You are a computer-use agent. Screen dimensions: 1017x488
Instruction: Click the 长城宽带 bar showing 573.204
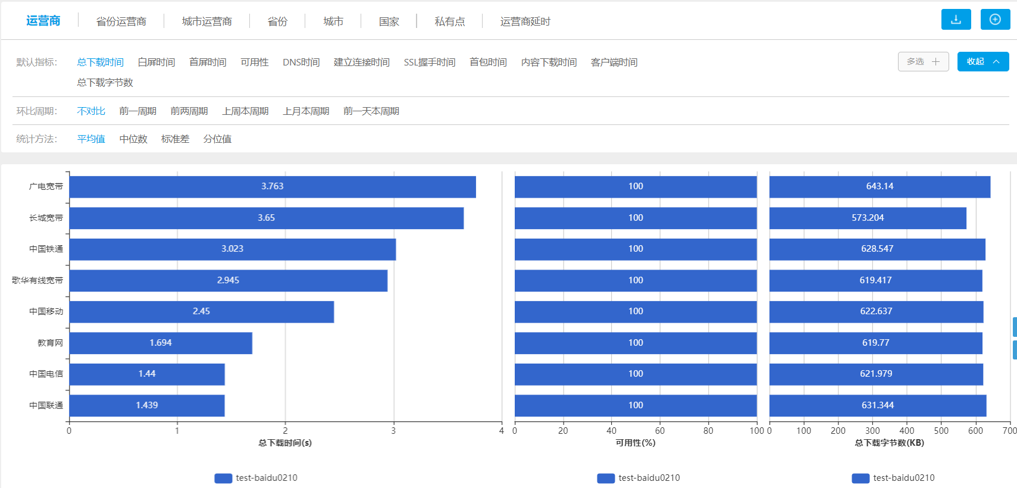click(x=867, y=218)
